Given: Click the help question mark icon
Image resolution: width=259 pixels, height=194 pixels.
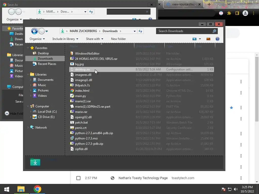Looking at the screenshot, I should coord(217,39).
